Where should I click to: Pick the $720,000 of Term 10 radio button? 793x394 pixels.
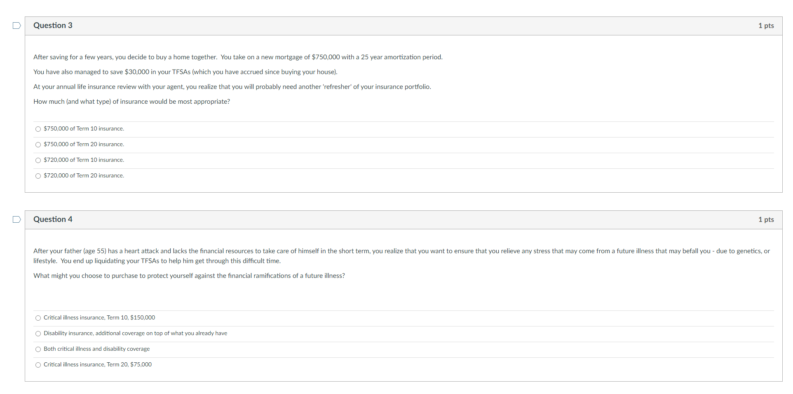pos(38,160)
